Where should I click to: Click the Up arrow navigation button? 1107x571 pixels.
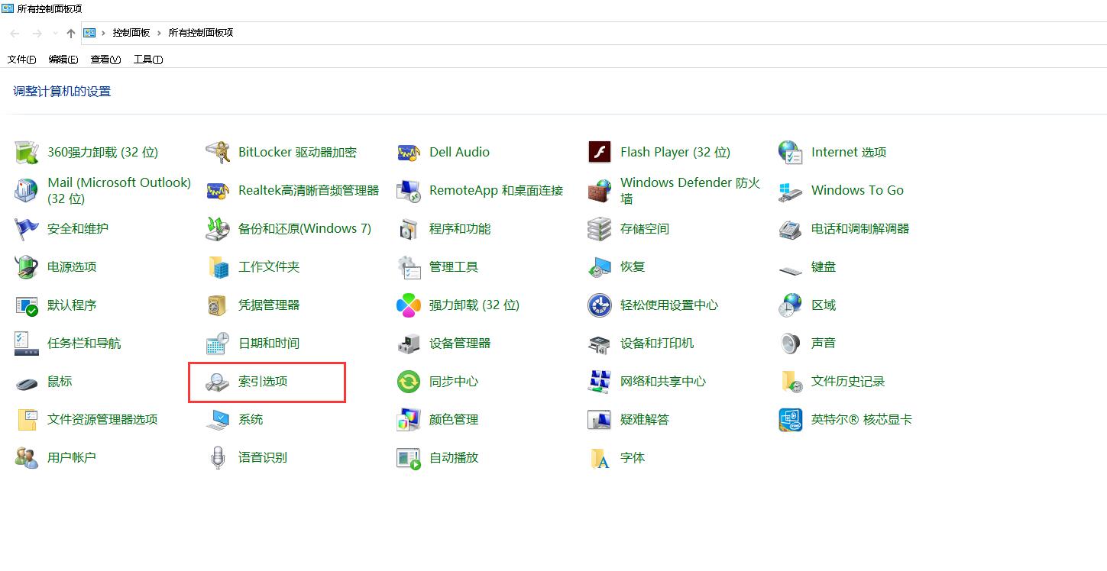71,33
